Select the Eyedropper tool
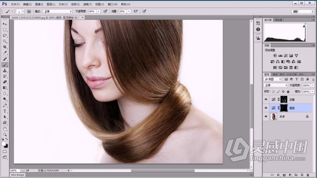This screenshot has width=317, height=178. coord(5,53)
